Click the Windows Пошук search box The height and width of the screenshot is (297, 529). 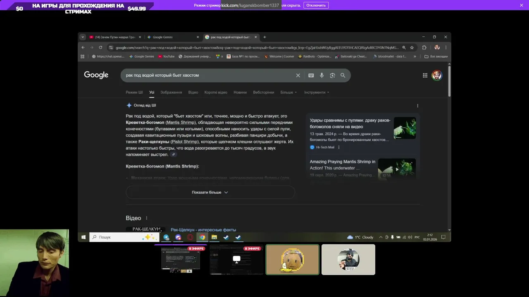(124, 237)
